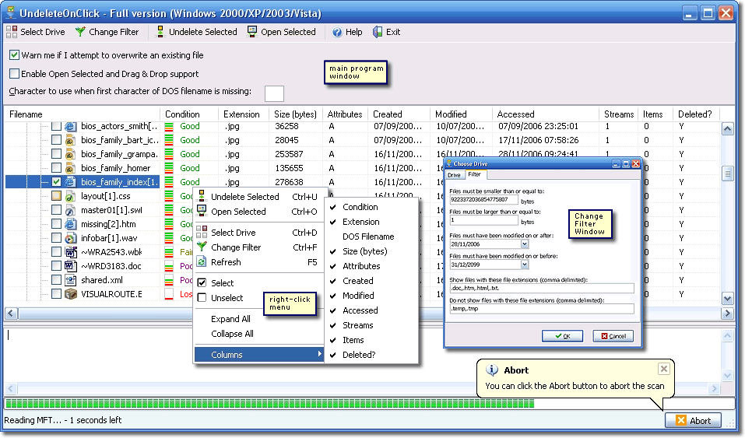Switch to the Drive tab in Choose Drive
The image size is (745, 438).
pos(454,175)
